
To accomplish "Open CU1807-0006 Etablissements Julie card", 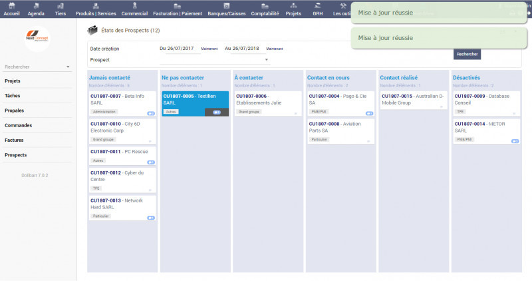I will (x=268, y=103).
